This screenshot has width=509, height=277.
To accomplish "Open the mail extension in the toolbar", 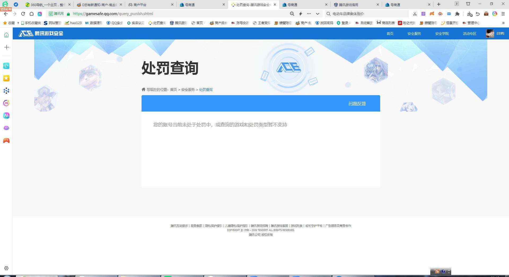I will pos(449,14).
